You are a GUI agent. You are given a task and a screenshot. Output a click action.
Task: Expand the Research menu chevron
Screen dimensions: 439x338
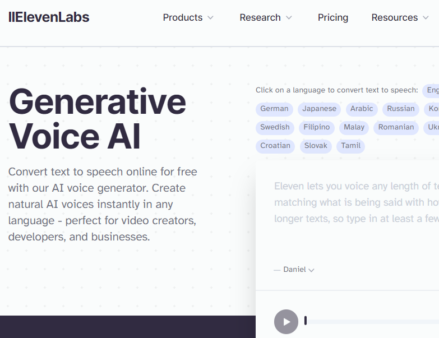coord(289,18)
